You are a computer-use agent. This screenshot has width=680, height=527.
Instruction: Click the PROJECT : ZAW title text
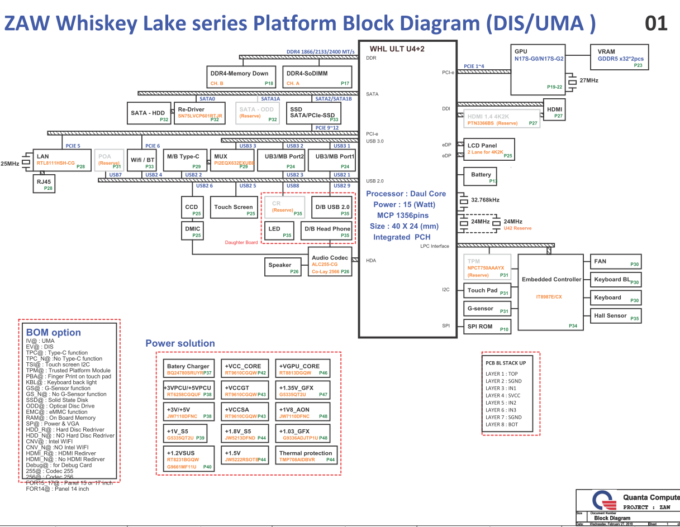pos(646,507)
